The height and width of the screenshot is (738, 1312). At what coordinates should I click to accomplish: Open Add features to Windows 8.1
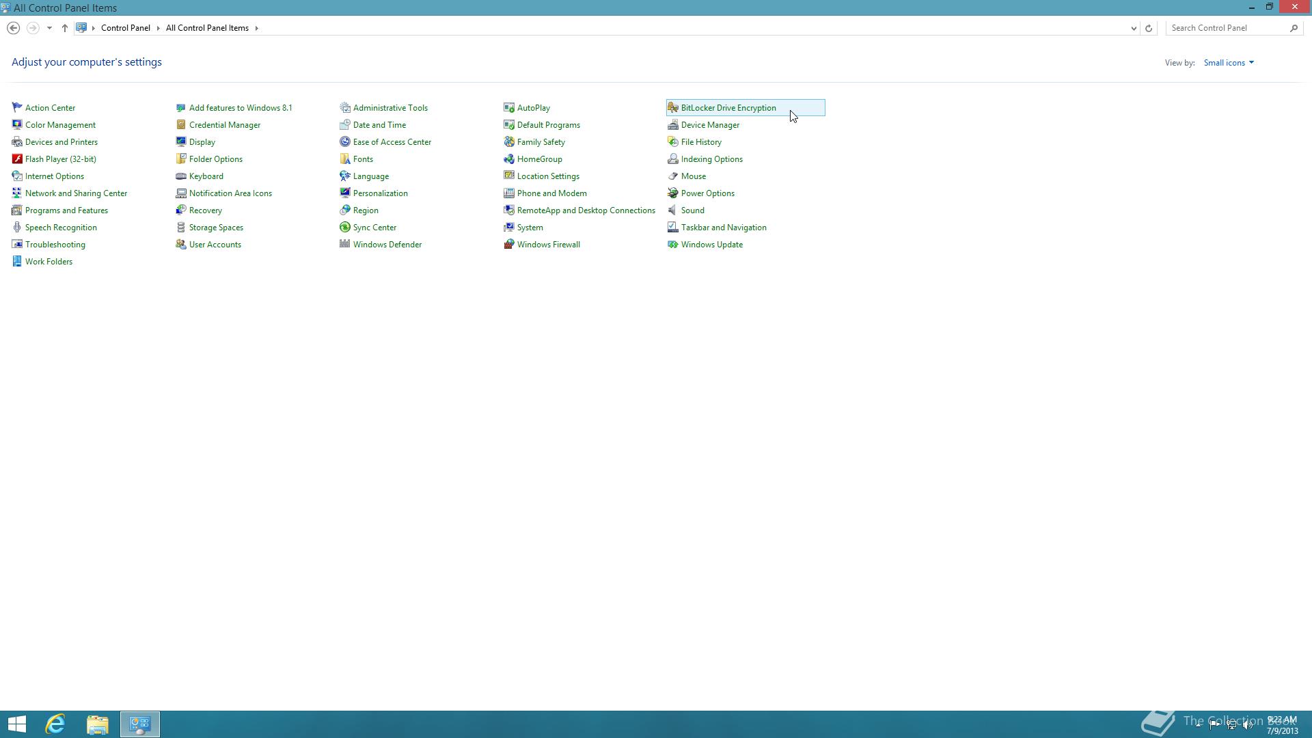tap(241, 107)
